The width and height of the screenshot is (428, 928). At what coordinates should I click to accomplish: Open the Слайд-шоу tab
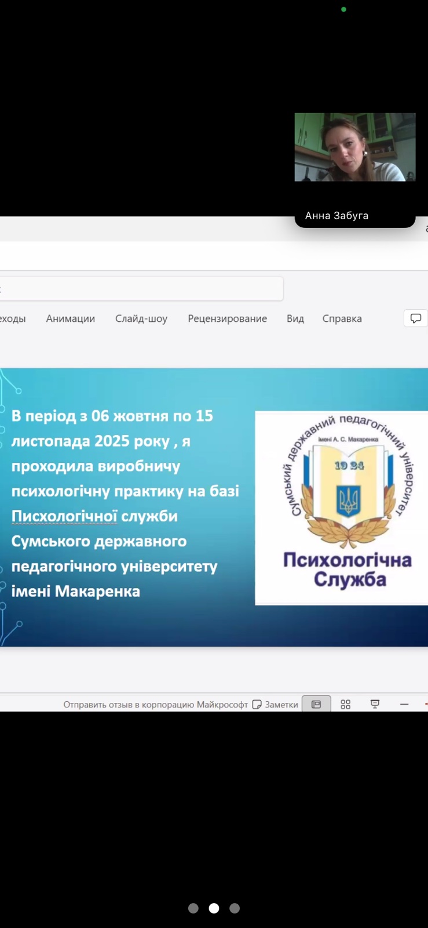click(141, 318)
